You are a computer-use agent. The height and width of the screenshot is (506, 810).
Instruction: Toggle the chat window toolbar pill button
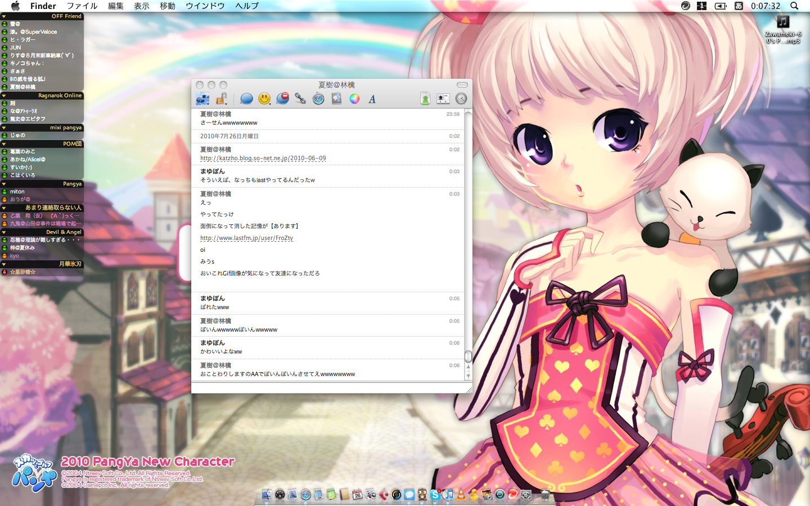click(462, 85)
